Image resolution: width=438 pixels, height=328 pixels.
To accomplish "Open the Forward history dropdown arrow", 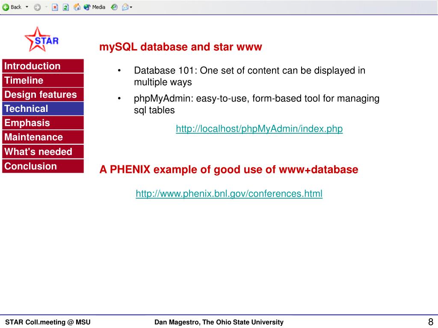I will pos(46,7).
